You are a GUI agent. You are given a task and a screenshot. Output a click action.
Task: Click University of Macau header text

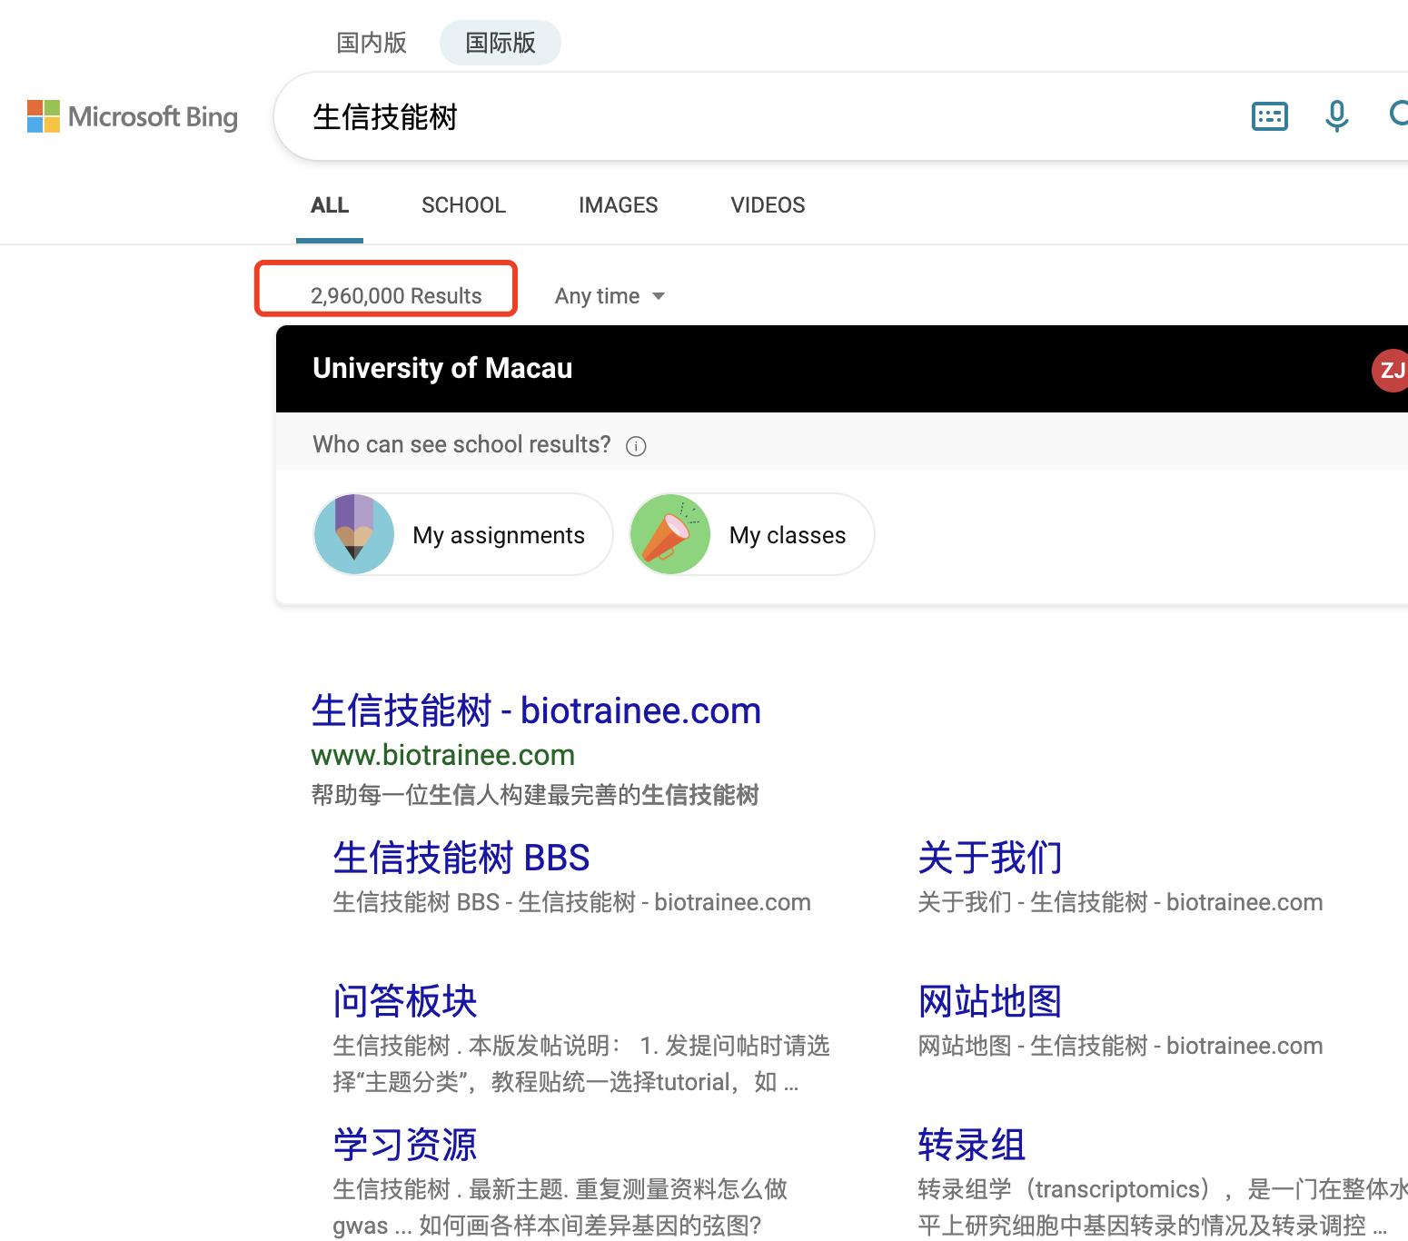click(x=442, y=368)
